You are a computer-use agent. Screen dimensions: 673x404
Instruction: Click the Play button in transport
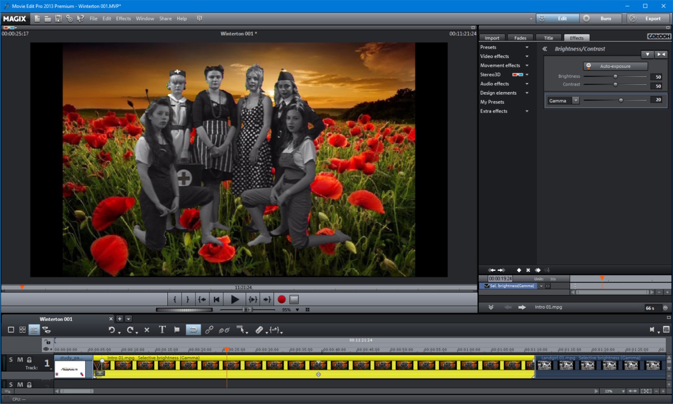pos(235,299)
